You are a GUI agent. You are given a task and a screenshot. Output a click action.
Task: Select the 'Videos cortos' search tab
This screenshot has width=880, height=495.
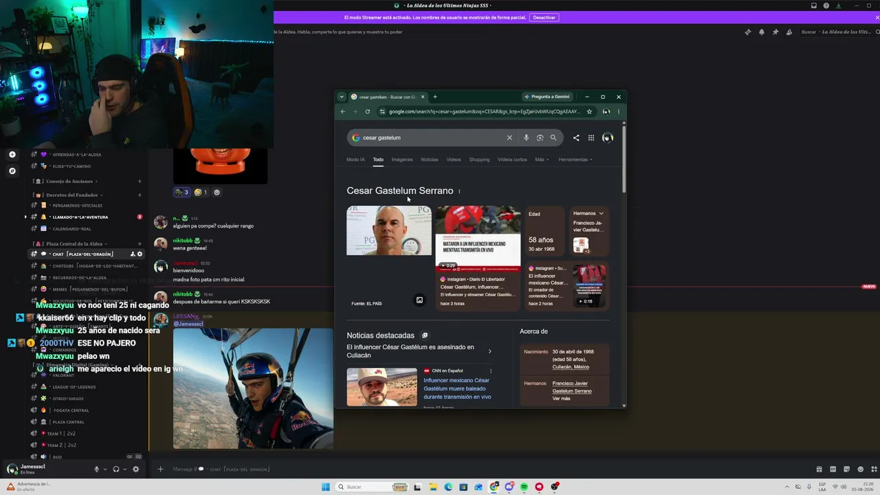tap(512, 159)
